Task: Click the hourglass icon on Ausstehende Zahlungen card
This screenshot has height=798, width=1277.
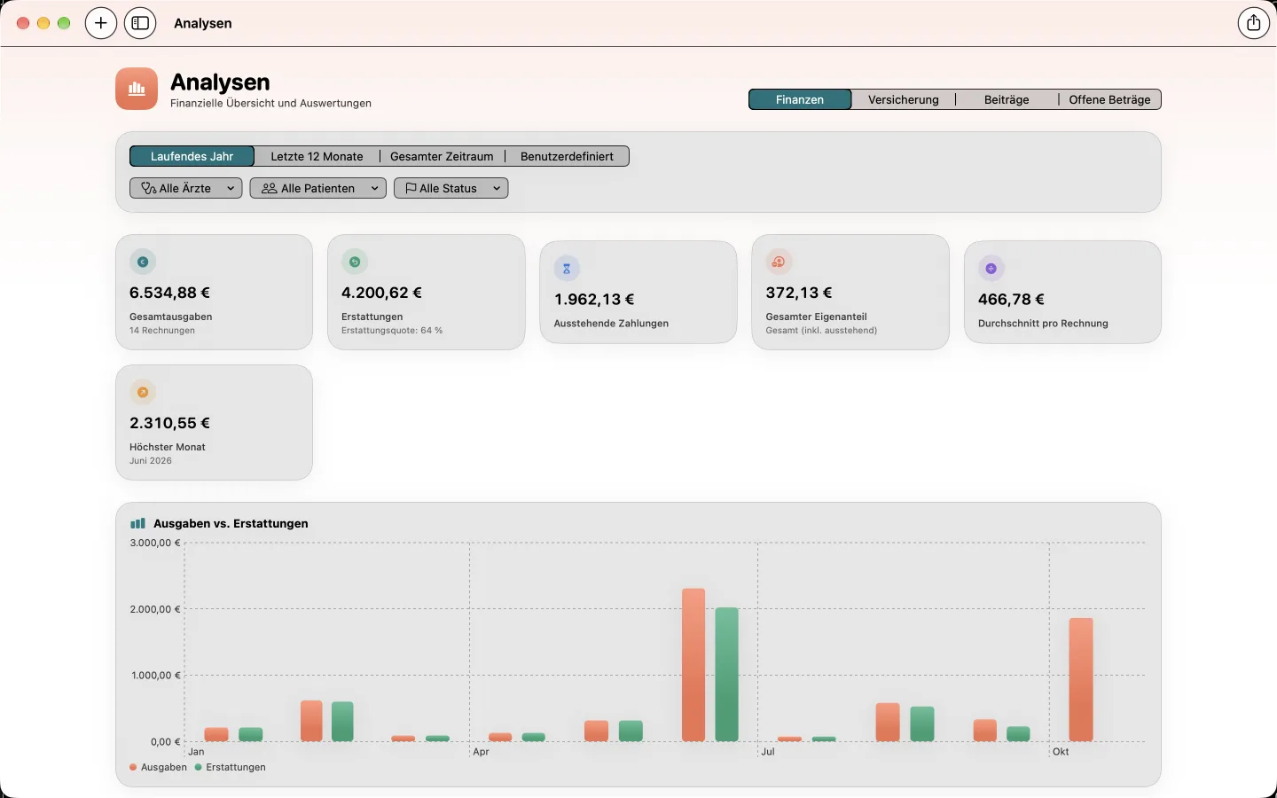Action: [x=567, y=269]
